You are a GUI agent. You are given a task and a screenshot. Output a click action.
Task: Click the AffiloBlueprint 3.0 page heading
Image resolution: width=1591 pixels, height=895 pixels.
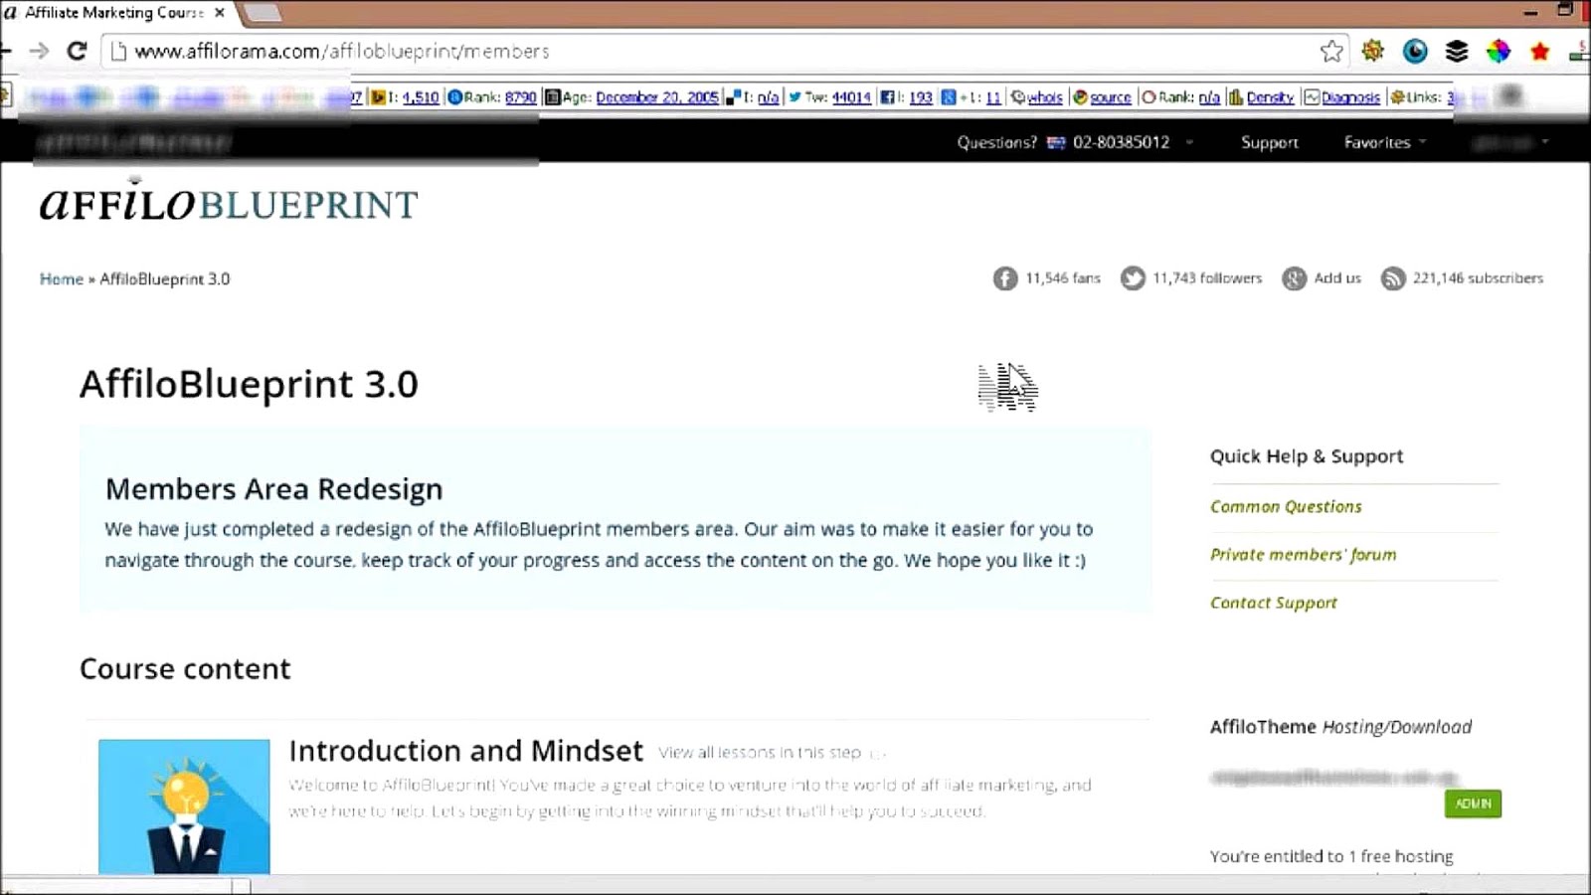coord(249,384)
